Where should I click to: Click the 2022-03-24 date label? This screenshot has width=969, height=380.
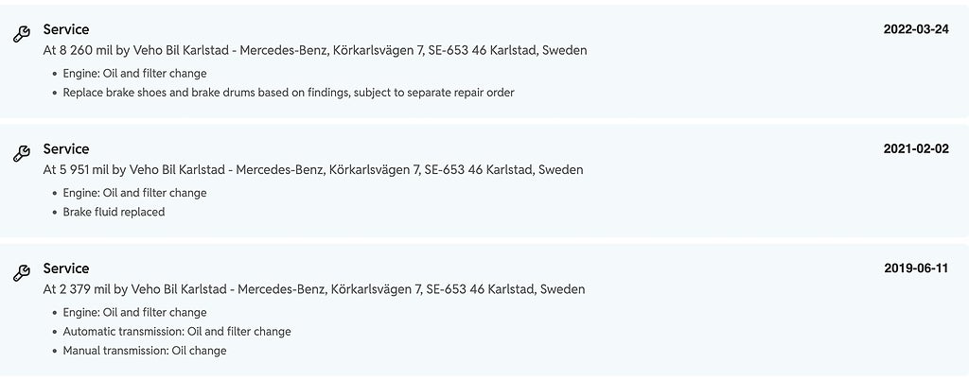point(916,29)
